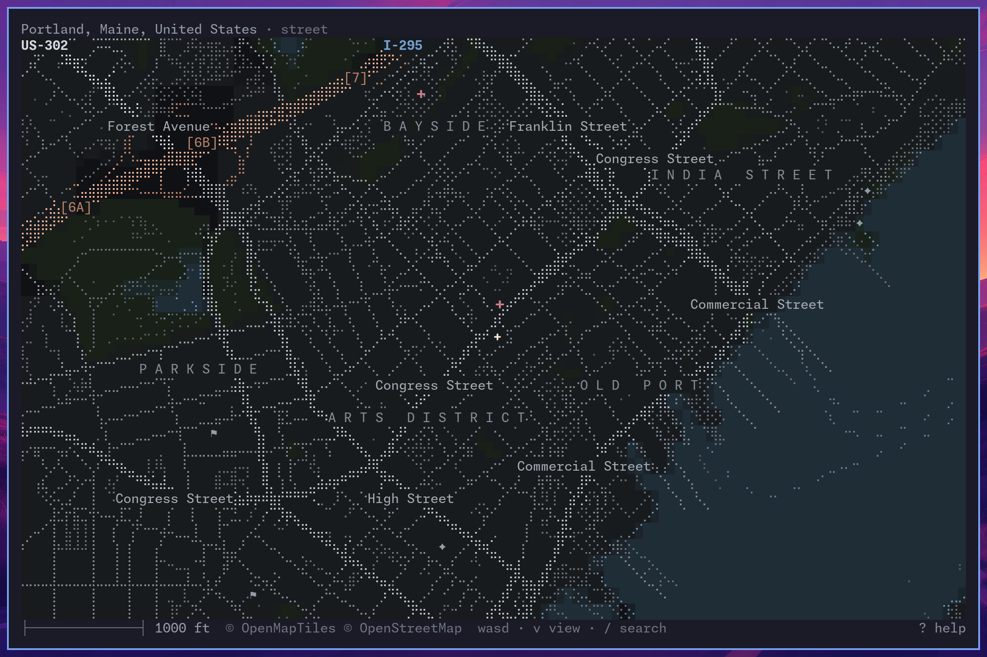Click the 'wasd' navigation hint
The image size is (987, 657).
coord(493,628)
